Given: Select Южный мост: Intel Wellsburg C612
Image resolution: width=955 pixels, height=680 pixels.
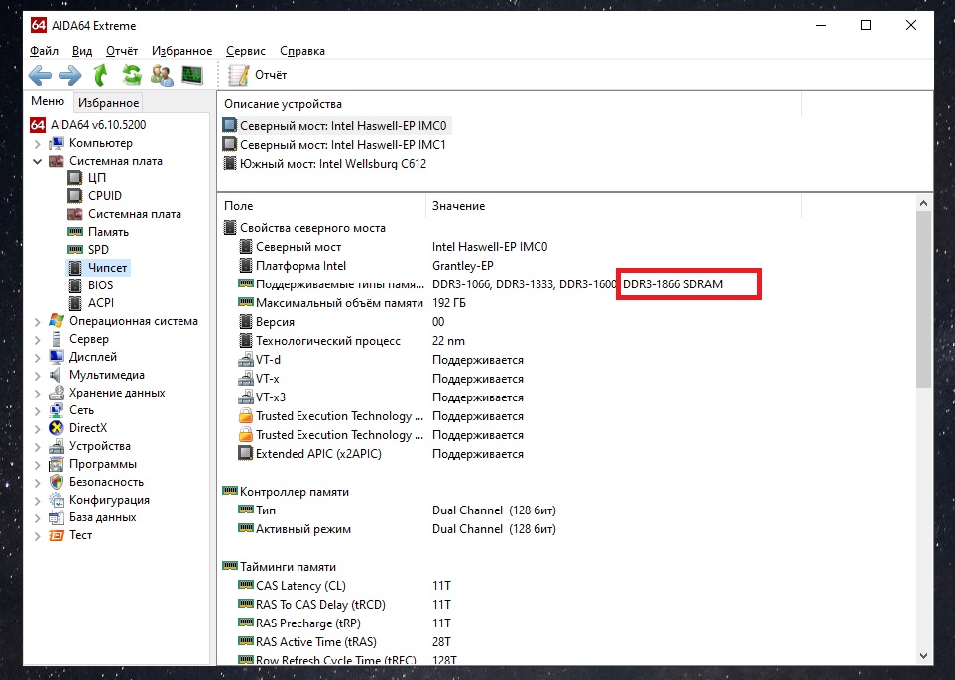Looking at the screenshot, I should click(x=325, y=164).
